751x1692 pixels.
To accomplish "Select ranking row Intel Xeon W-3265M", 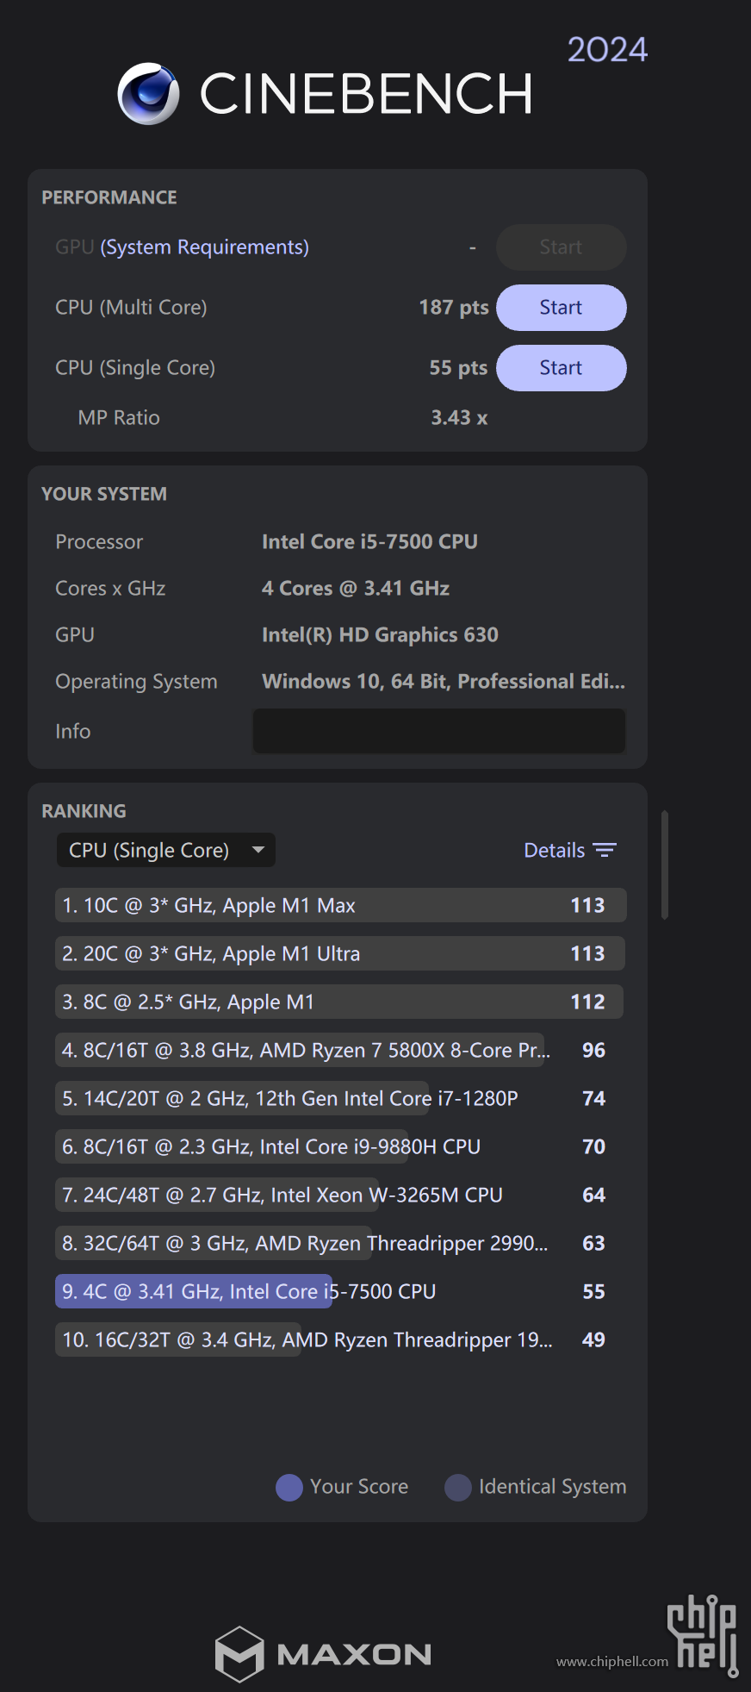I will 340,1195.
